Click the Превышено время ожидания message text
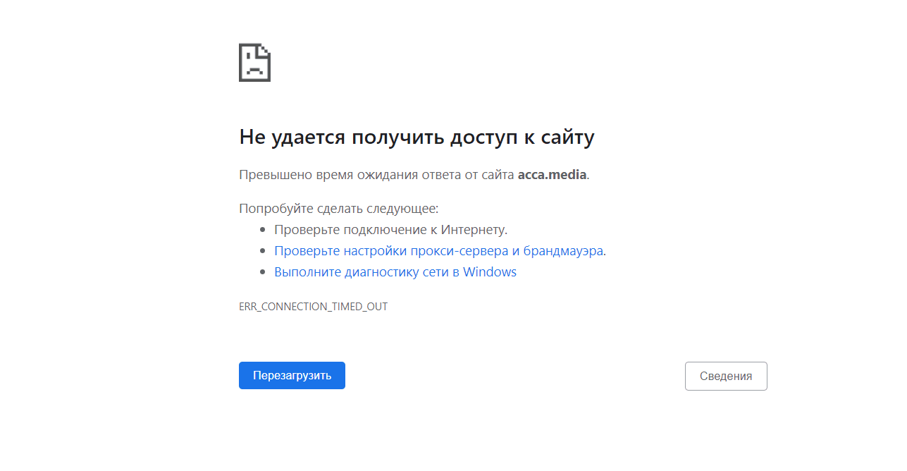Viewport: 907px width, 471px height. click(377, 174)
